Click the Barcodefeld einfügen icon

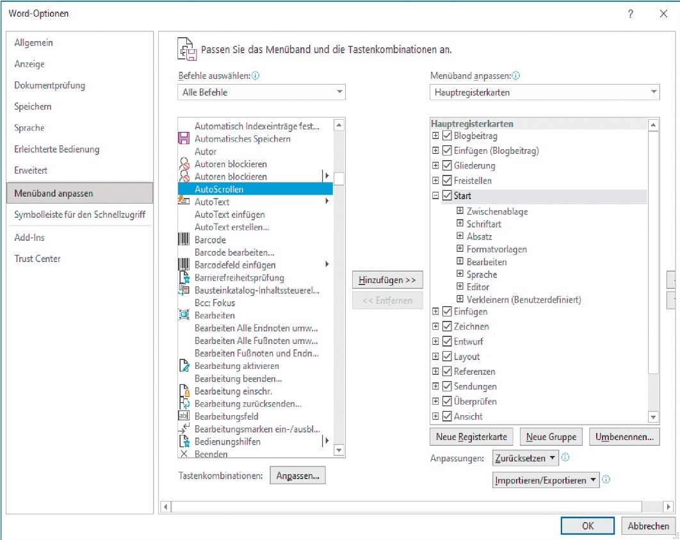tap(184, 265)
